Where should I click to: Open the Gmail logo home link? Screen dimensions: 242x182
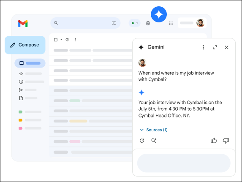23,24
